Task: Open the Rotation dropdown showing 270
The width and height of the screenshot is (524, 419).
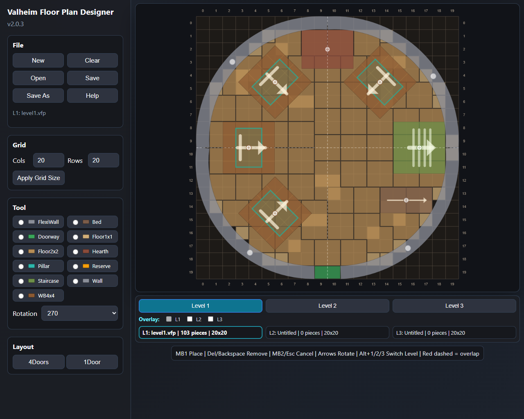Action: pyautogui.click(x=79, y=313)
